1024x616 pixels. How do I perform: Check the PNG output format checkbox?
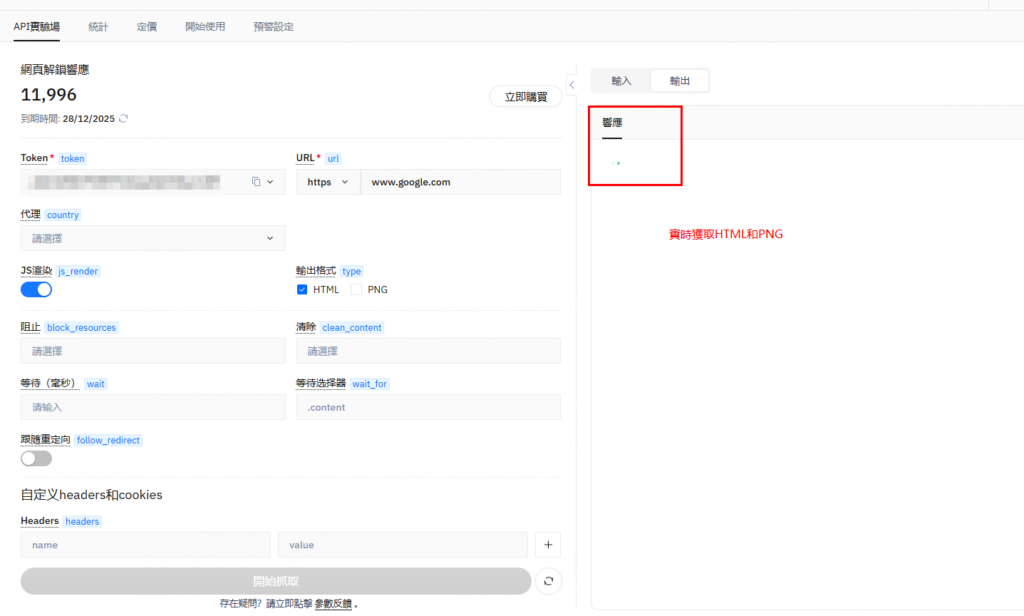[x=356, y=289]
